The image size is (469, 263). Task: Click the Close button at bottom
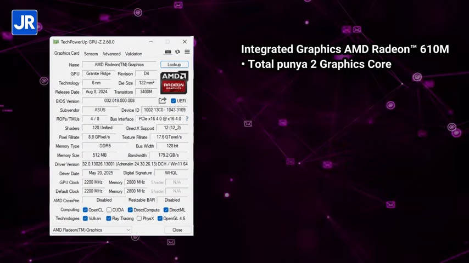pos(177,230)
